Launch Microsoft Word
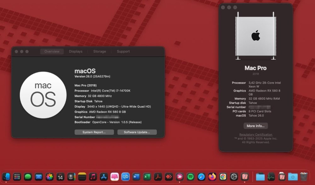 pyautogui.click(x=136, y=177)
